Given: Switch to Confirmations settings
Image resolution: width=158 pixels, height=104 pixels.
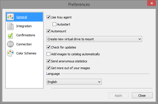Looking at the screenshot, I should pos(26,35).
